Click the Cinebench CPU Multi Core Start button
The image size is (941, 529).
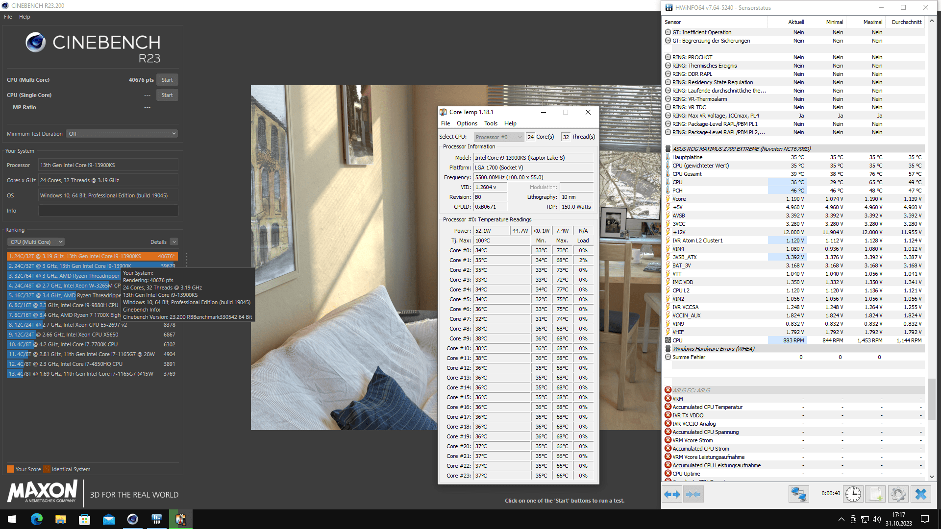(x=167, y=79)
